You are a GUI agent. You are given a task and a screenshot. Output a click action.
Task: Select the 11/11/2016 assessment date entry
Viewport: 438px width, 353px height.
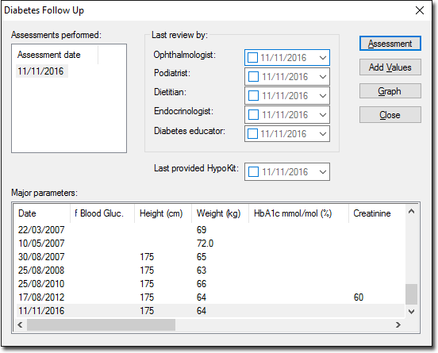pyautogui.click(x=41, y=71)
